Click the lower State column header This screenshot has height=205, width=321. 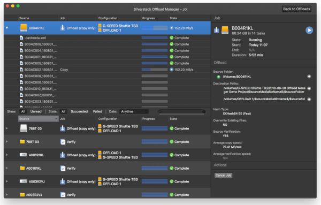[x=189, y=119]
